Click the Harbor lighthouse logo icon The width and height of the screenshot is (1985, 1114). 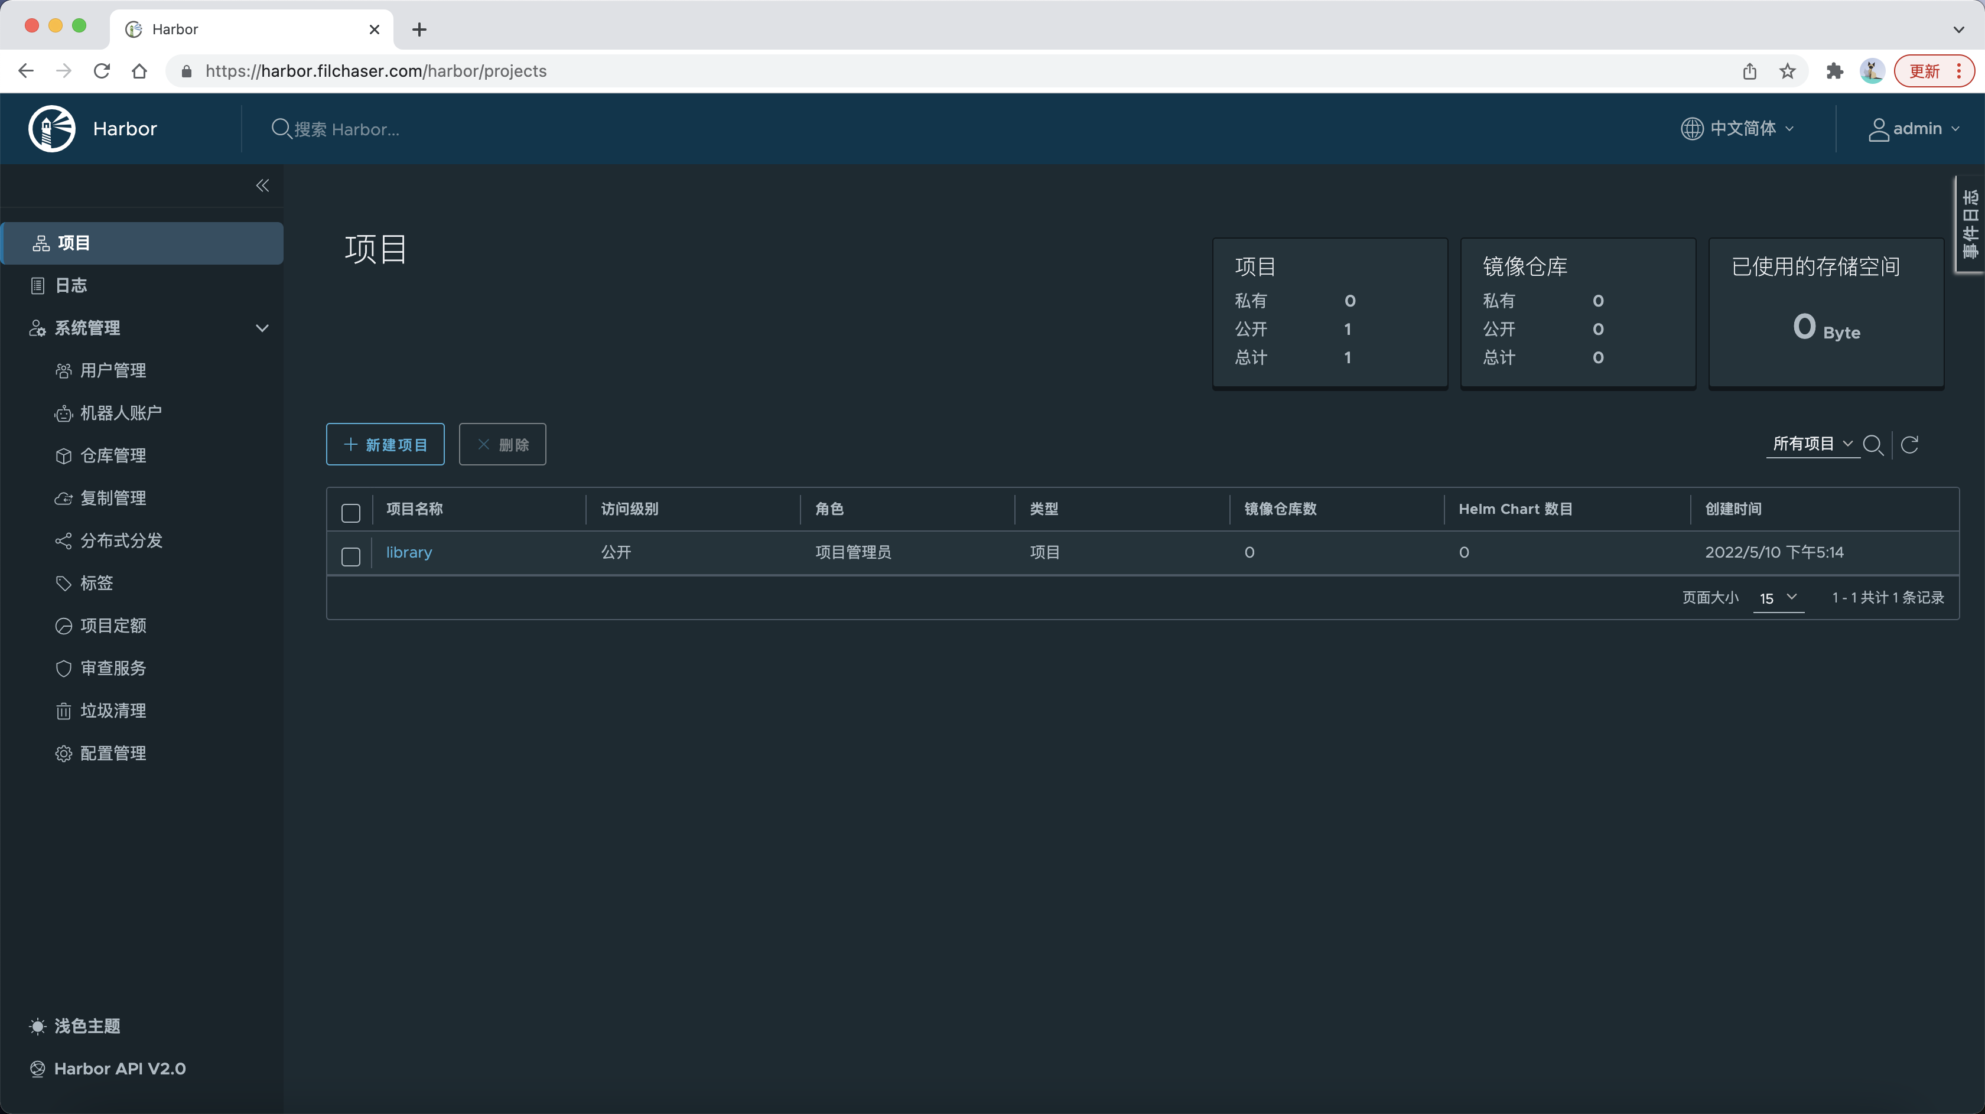pyautogui.click(x=51, y=129)
